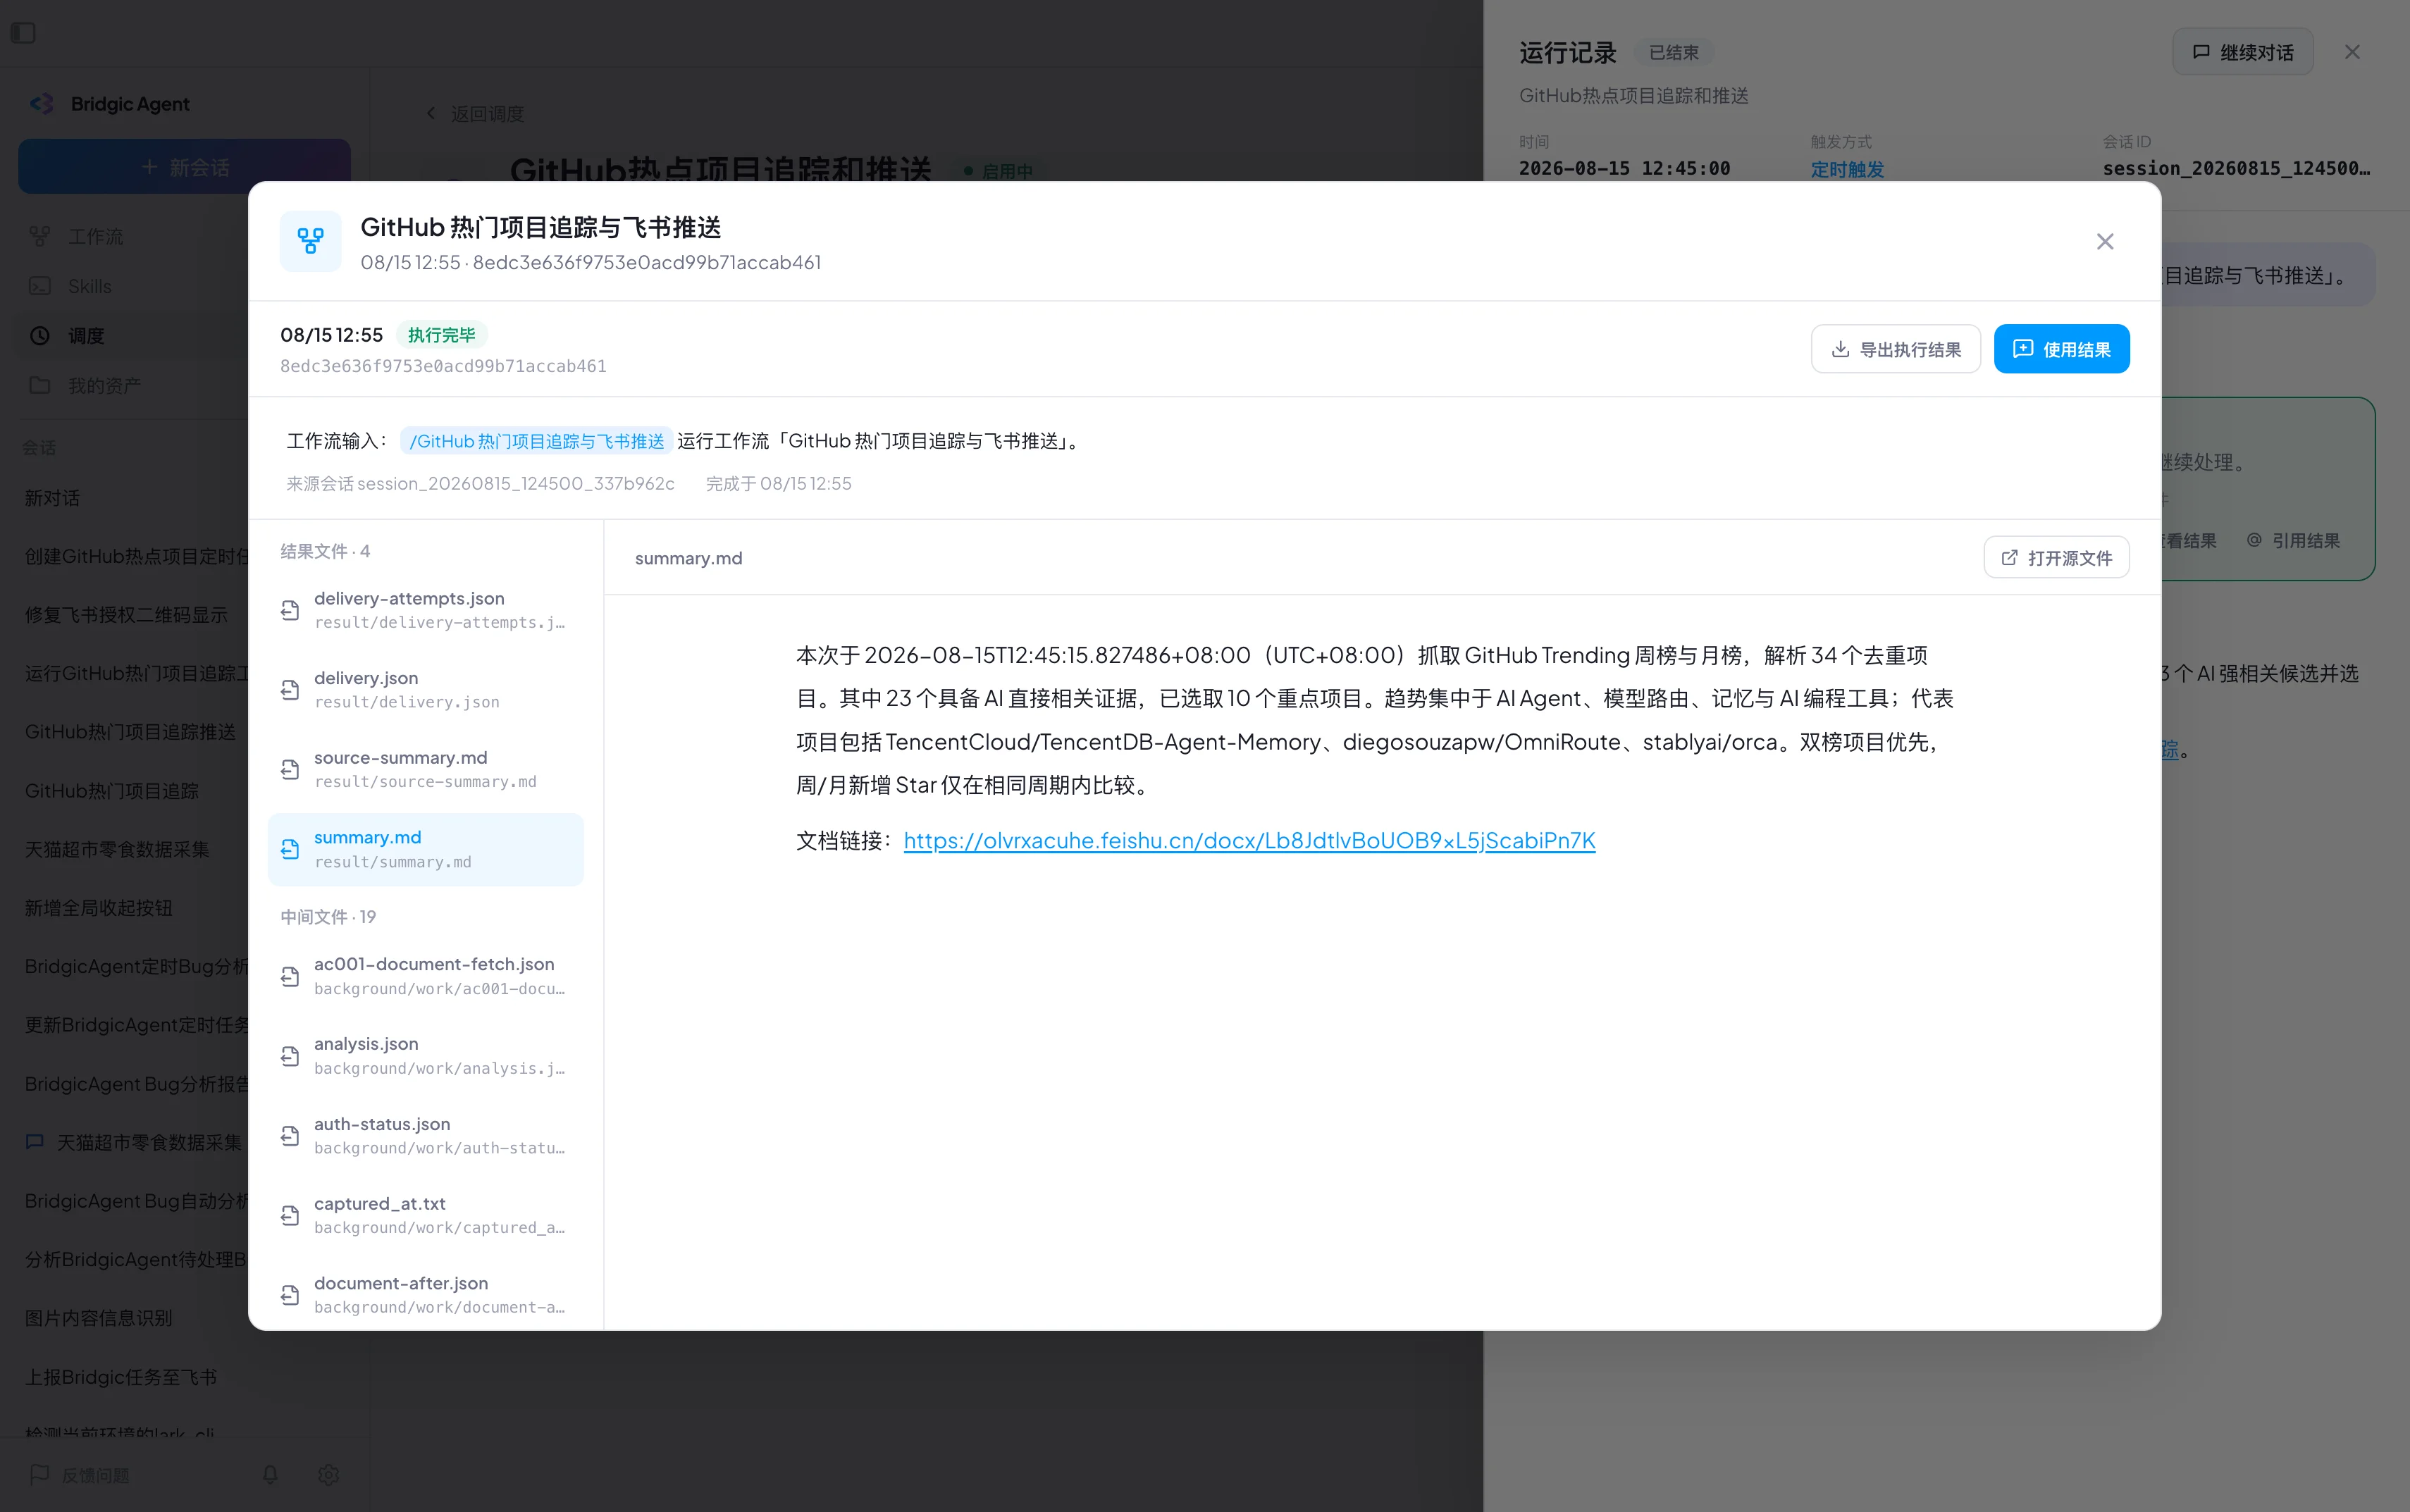Select delivery-attempts.json result file
The height and width of the screenshot is (1512, 2410).
[426, 610]
